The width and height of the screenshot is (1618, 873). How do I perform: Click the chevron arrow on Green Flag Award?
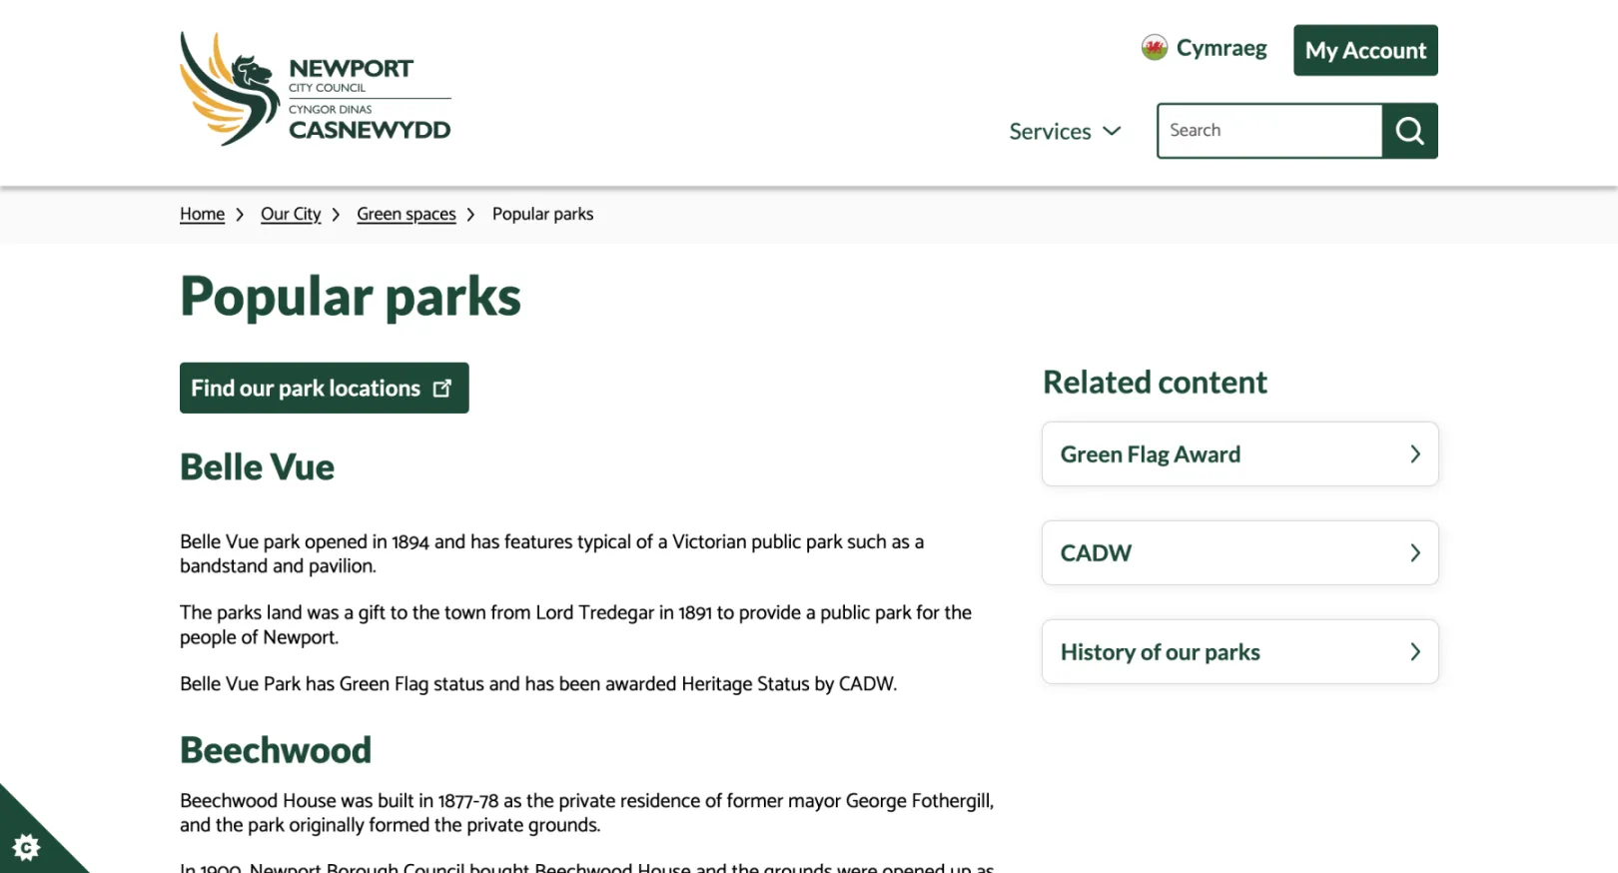point(1414,454)
